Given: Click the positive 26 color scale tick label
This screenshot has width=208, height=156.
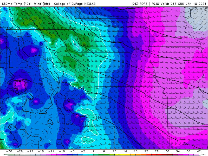Looking at the screenshot, I should coord(157,151).
